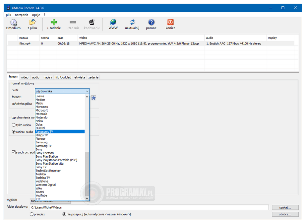Click the 'nazwa' column header
305x223 pixels.
click(29, 38)
